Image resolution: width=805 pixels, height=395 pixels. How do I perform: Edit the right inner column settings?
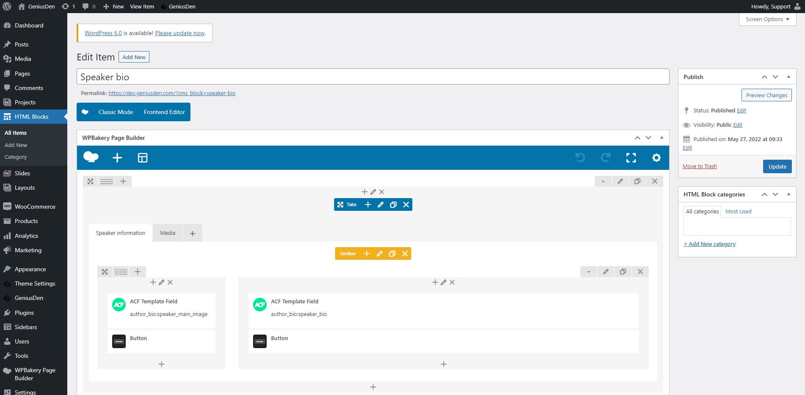click(444, 282)
